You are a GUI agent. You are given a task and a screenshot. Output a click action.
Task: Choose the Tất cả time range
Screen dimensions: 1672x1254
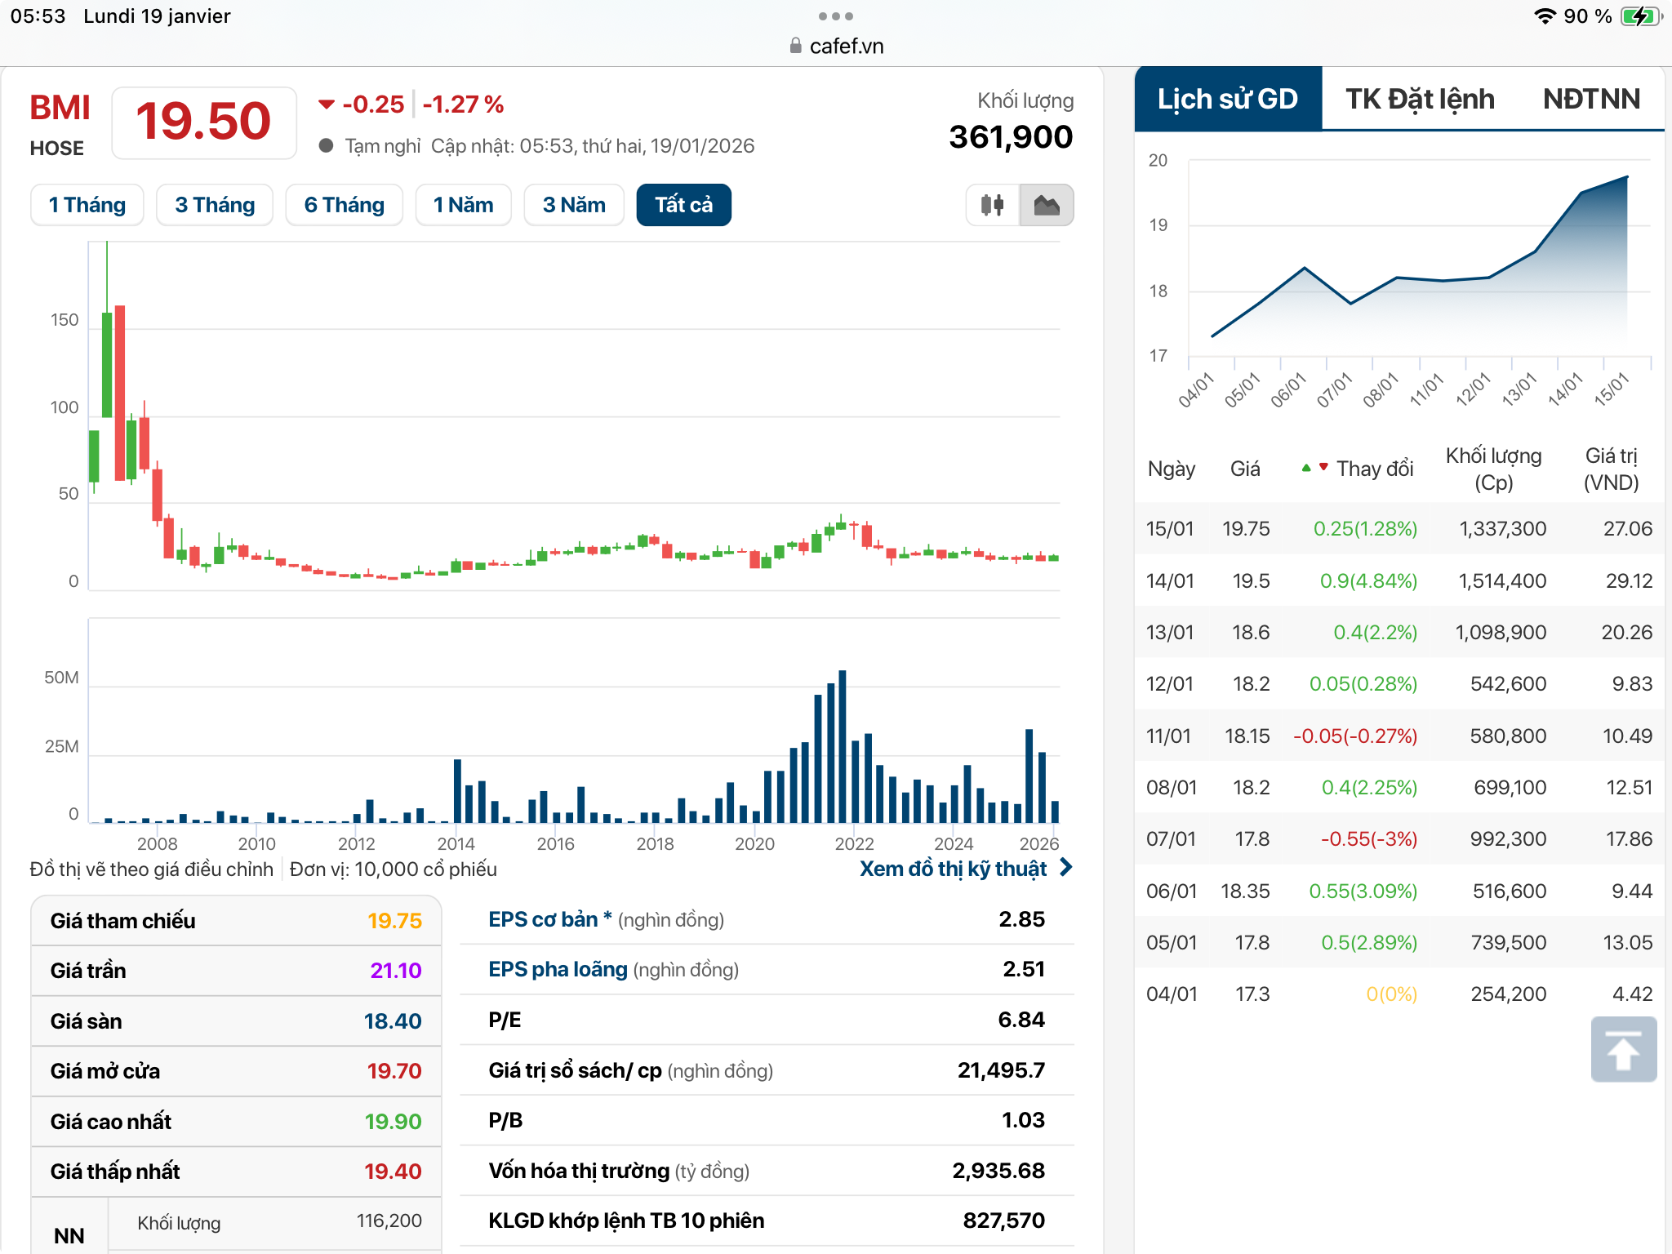(683, 205)
